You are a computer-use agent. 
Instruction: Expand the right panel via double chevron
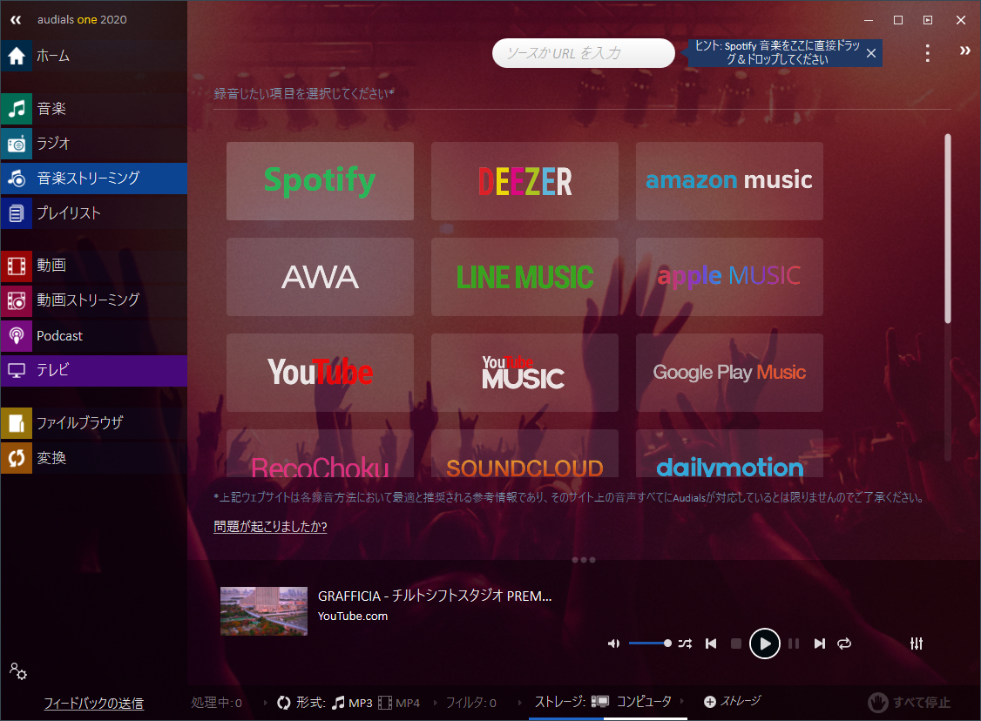pyautogui.click(x=964, y=51)
